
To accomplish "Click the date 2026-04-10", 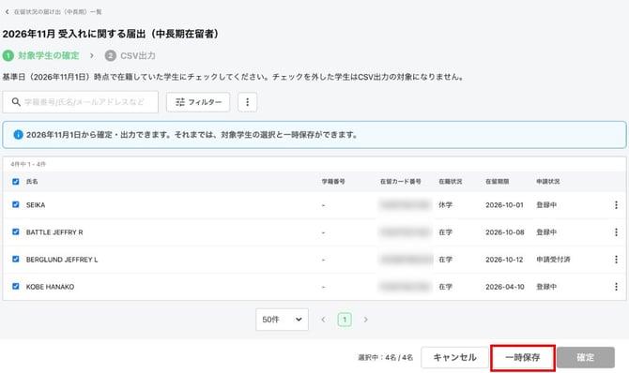I will [505, 287].
